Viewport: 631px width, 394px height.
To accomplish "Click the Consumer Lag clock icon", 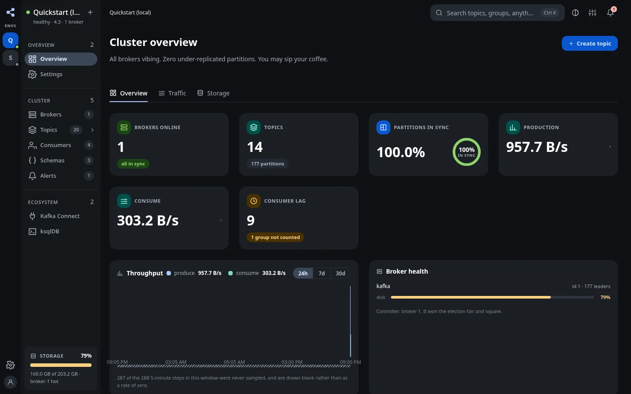I will click(254, 201).
